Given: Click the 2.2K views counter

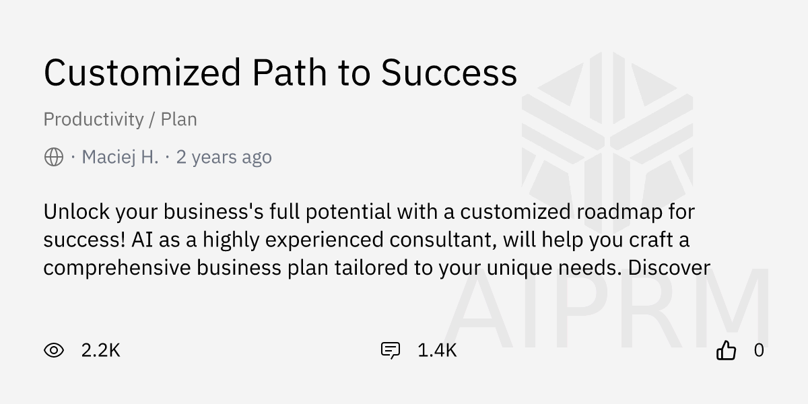Looking at the screenshot, I should click(99, 350).
